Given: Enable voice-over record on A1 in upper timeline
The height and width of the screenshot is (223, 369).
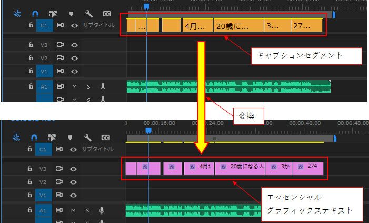Looking at the screenshot, I should pos(103,86).
